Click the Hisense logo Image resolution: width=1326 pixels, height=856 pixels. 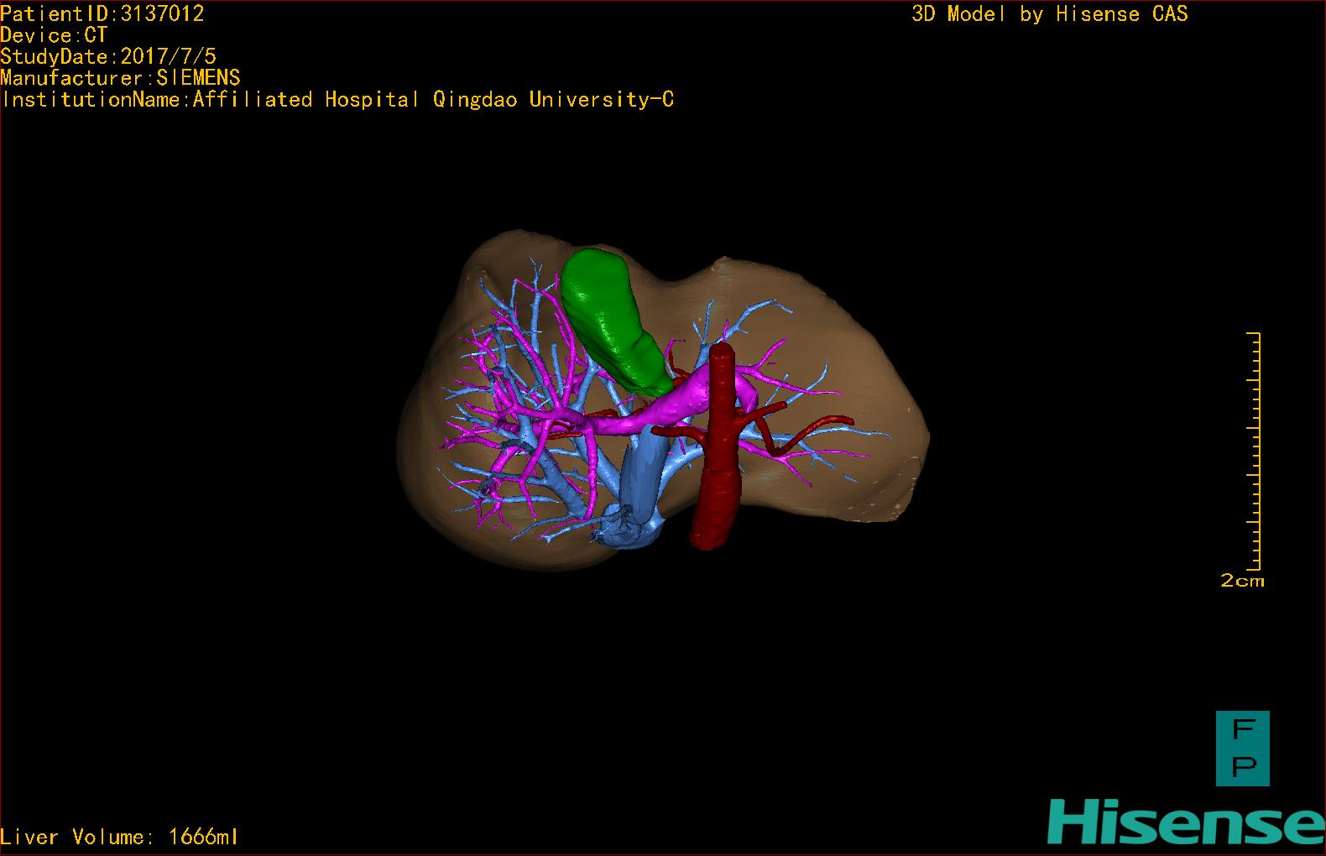pyautogui.click(x=1185, y=821)
